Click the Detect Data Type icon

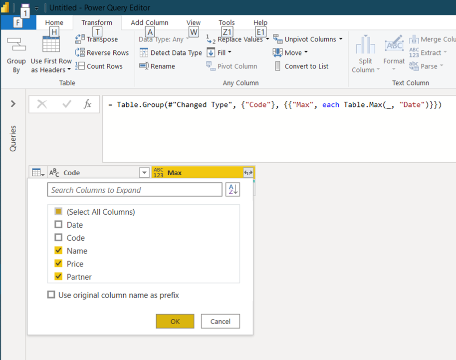pos(144,52)
